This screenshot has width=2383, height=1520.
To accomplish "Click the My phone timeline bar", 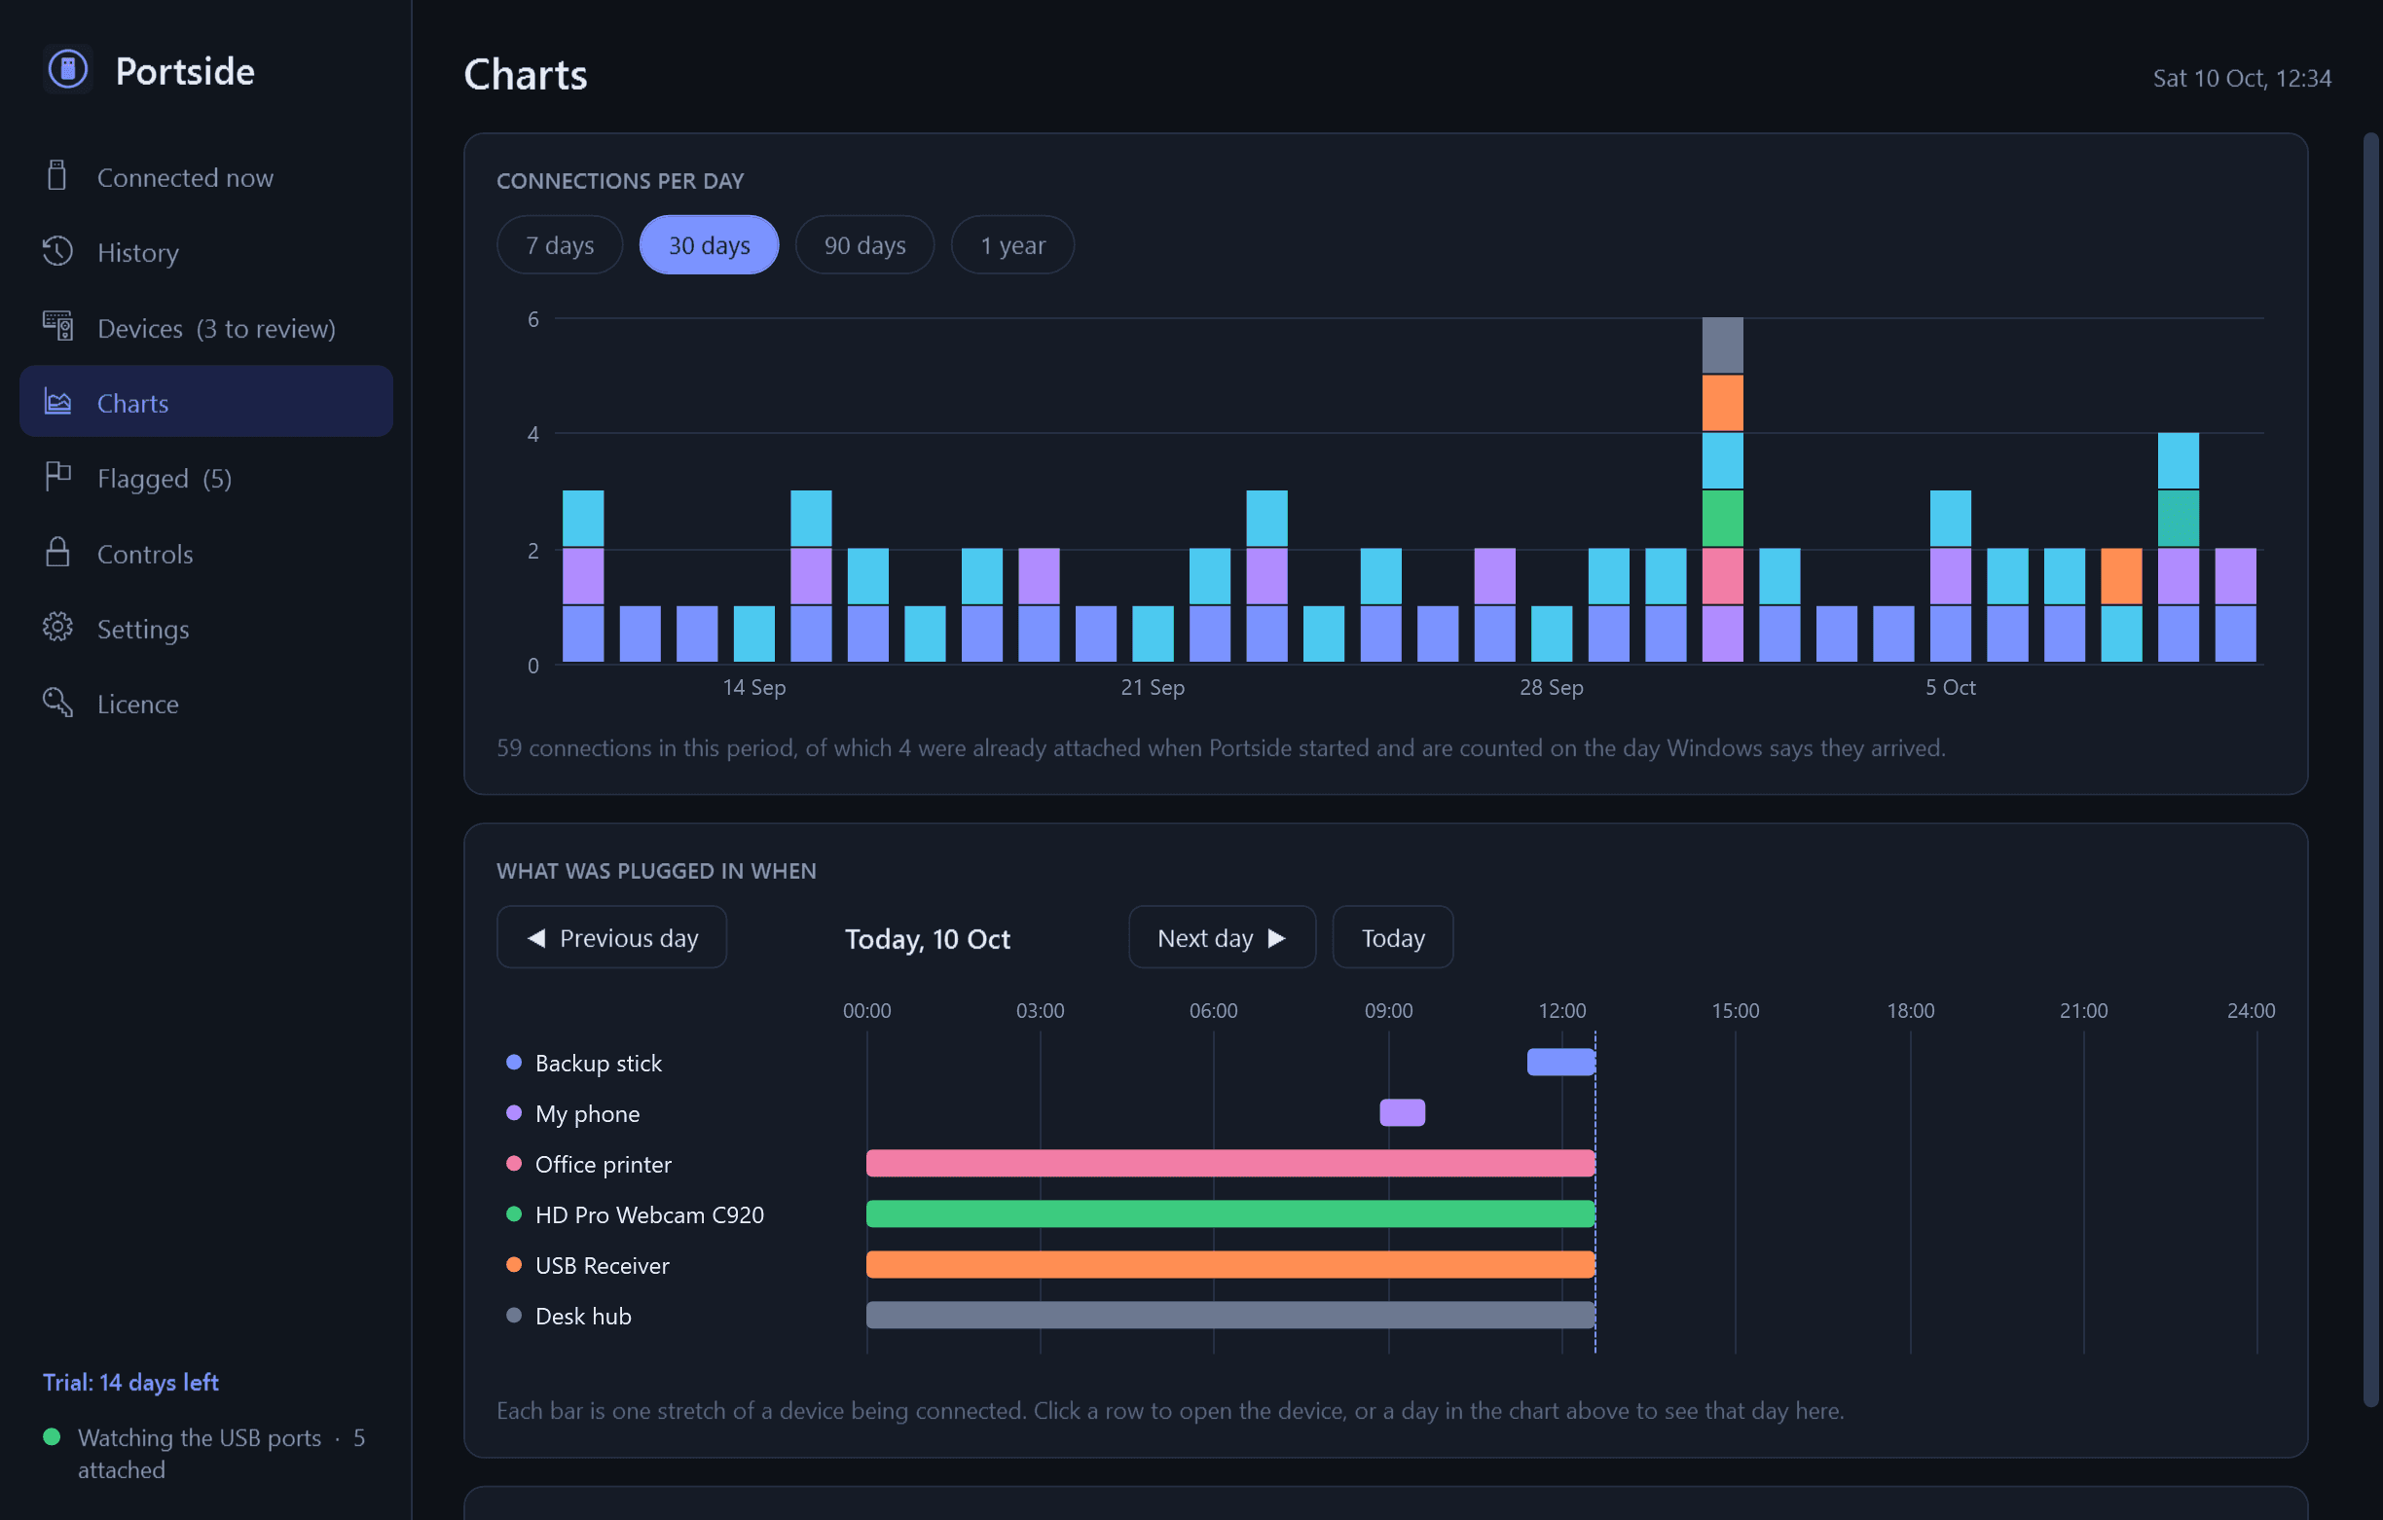I will coord(1403,1112).
